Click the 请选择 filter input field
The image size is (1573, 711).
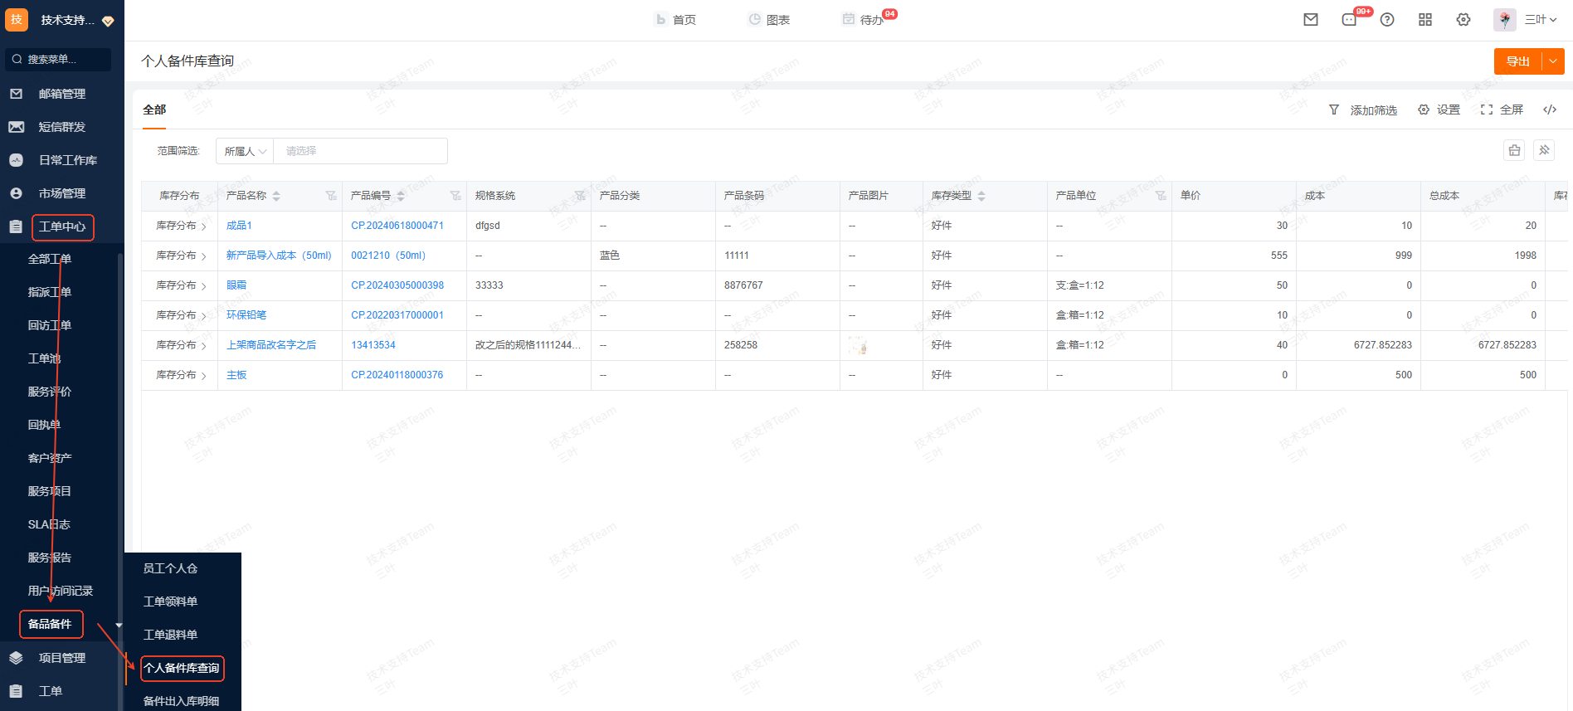tap(361, 151)
